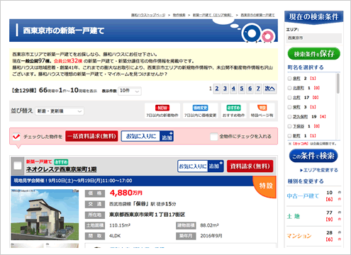Tick the 芝久保町 checkbox
Screen dimensions: 351x255
(289, 117)
